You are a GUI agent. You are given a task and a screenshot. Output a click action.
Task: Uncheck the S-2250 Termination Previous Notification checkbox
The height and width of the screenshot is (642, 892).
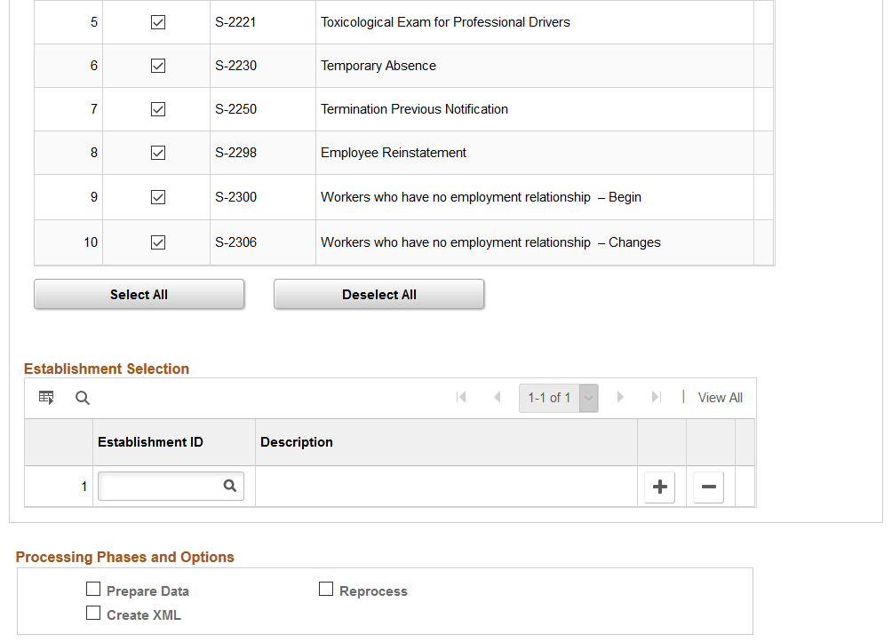coord(157,108)
